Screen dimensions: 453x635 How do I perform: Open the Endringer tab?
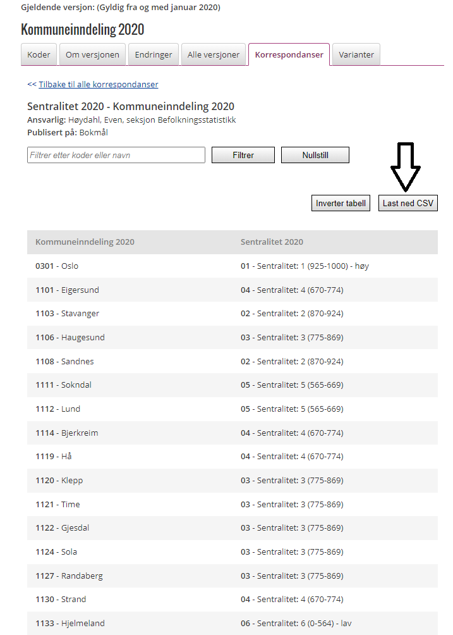pyautogui.click(x=154, y=55)
